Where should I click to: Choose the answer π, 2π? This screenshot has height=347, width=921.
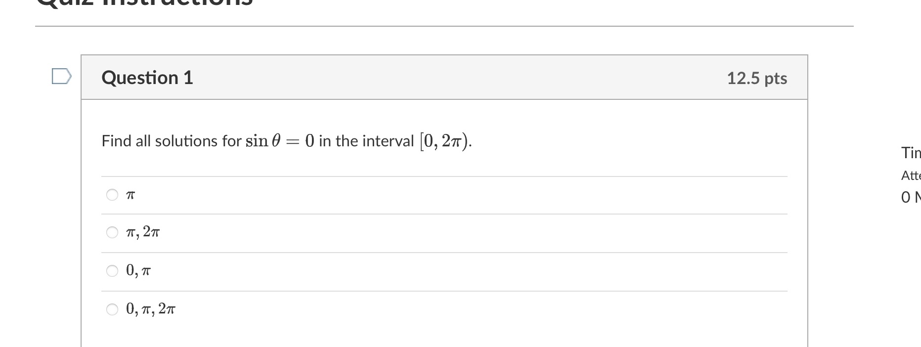coord(112,232)
